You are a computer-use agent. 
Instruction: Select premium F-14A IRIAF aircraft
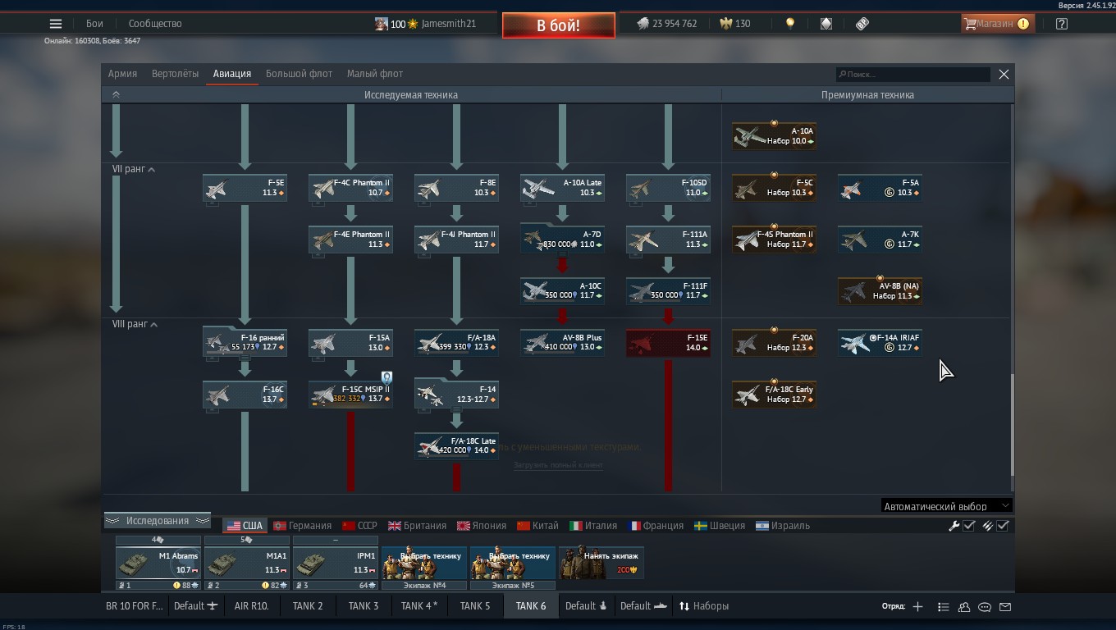[x=880, y=343]
